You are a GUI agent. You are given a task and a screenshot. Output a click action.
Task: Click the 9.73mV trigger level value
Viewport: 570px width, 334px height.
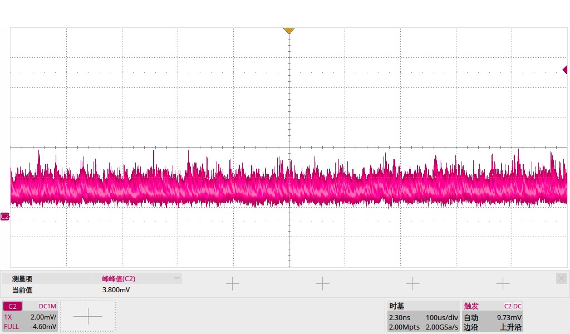508,317
